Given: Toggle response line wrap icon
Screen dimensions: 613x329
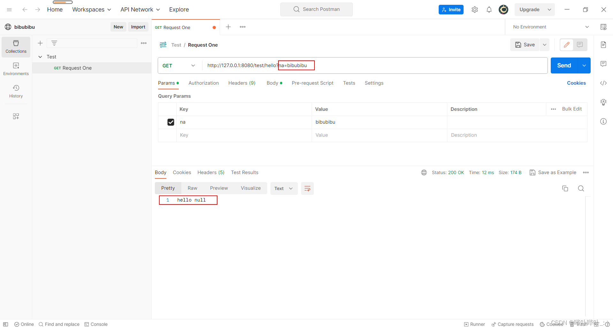Looking at the screenshot, I should coord(307,188).
